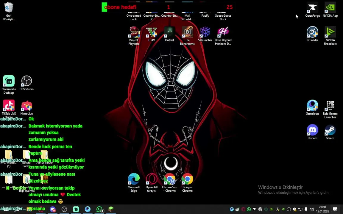The image size is (343, 214).
Task: Open the OBS Studio desktop icon
Action: point(26,83)
